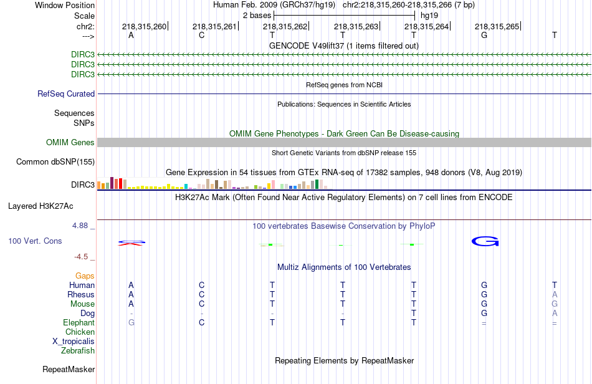
Task: Click the Window Position track label
Action: (x=65, y=5)
